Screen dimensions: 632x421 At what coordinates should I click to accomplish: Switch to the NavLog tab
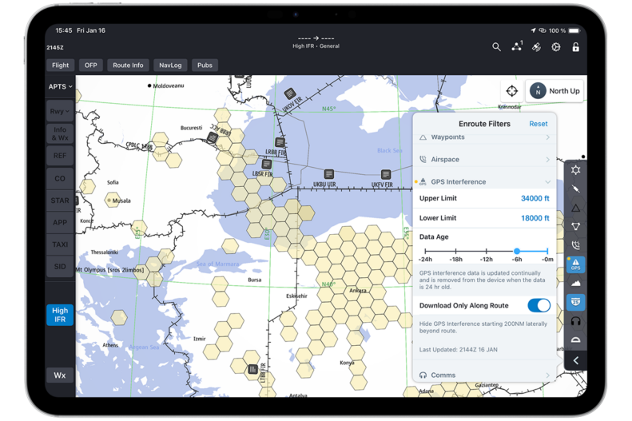click(x=170, y=66)
